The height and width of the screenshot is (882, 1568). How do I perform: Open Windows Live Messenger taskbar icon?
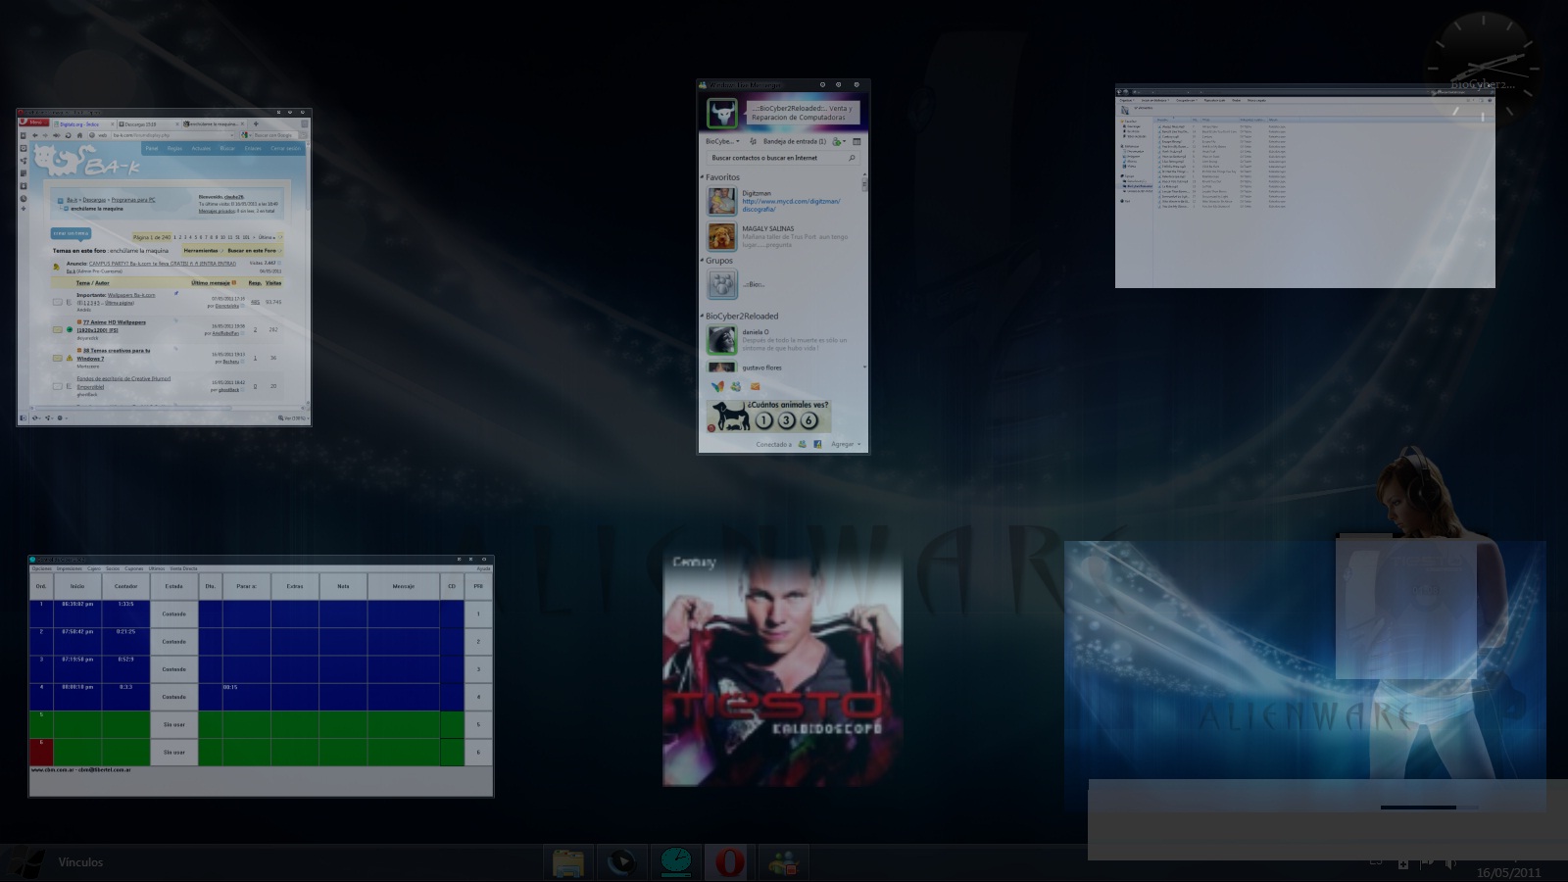(x=782, y=862)
